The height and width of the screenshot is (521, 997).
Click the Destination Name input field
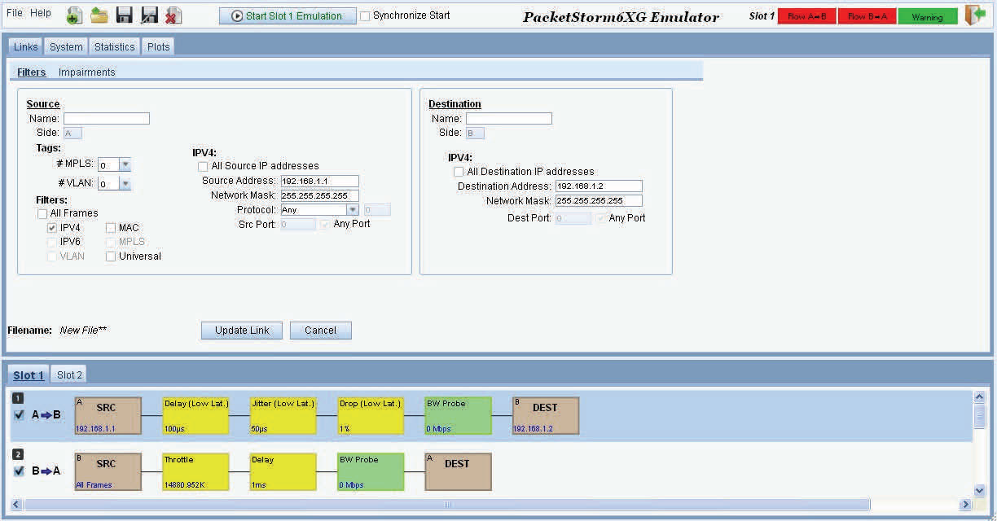pos(509,119)
